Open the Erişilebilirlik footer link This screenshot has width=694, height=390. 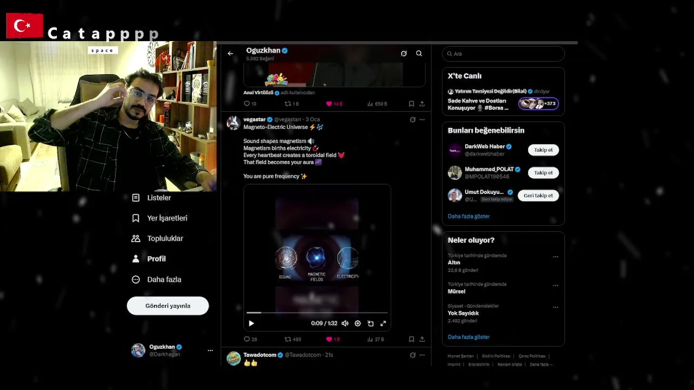[479, 365]
